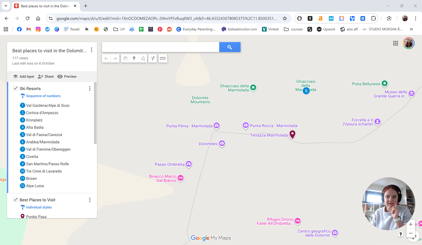
Task: Open the Chrome tab search dropdown
Action: pyautogui.click(x=6, y=6)
